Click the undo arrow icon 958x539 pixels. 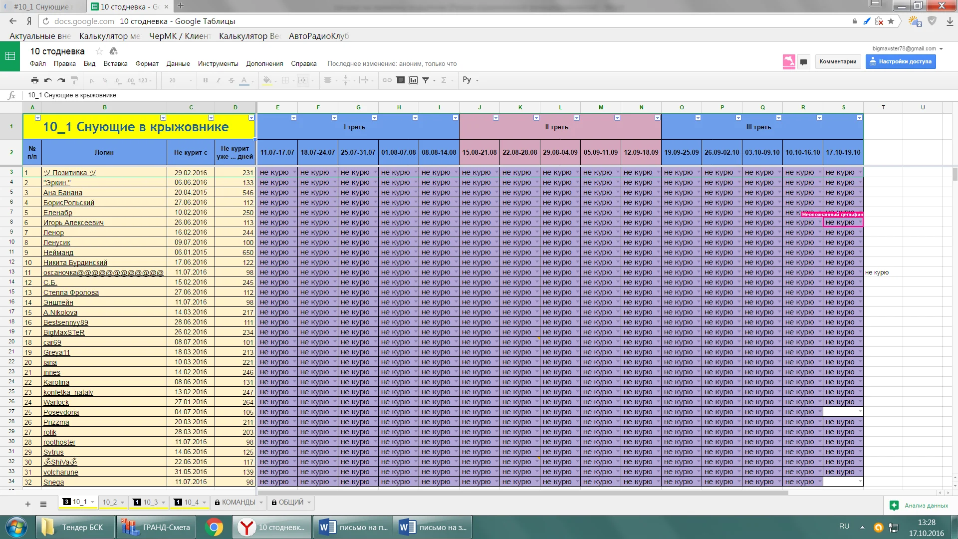48,80
